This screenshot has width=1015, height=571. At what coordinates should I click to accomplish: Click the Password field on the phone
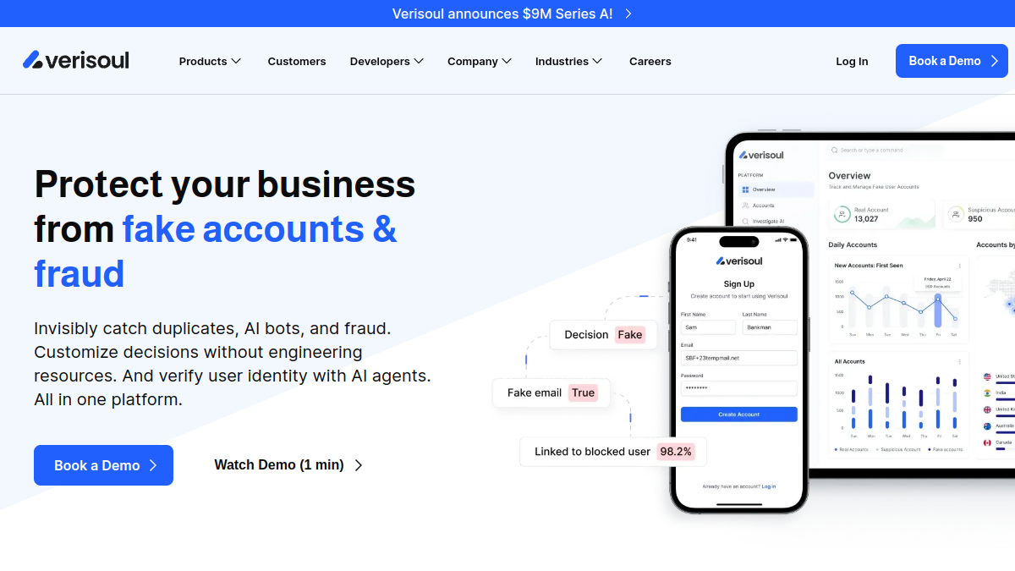[739, 388]
